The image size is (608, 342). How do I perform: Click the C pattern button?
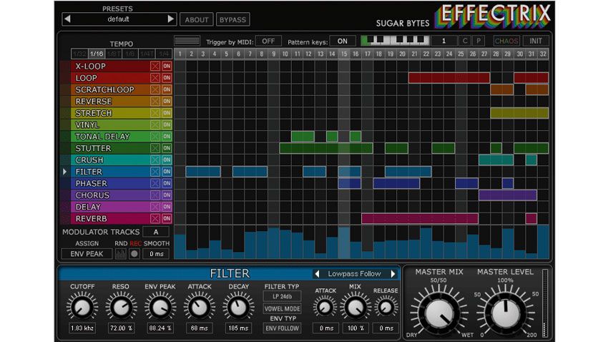click(x=465, y=41)
